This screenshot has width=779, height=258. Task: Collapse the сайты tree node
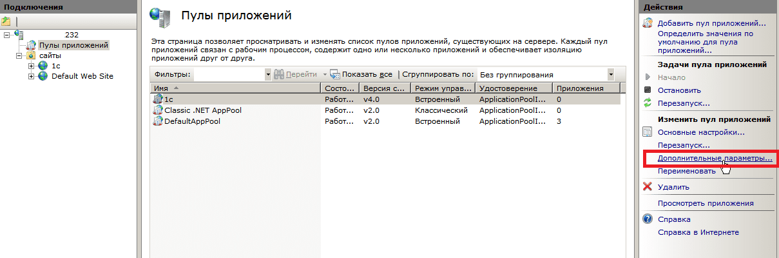pyautogui.click(x=19, y=56)
